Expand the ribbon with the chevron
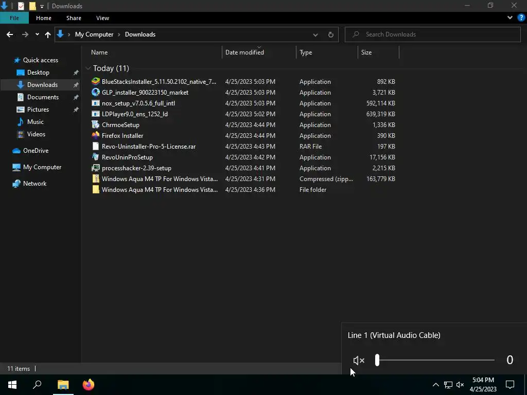Viewport: 527px width, 395px height. (x=510, y=18)
